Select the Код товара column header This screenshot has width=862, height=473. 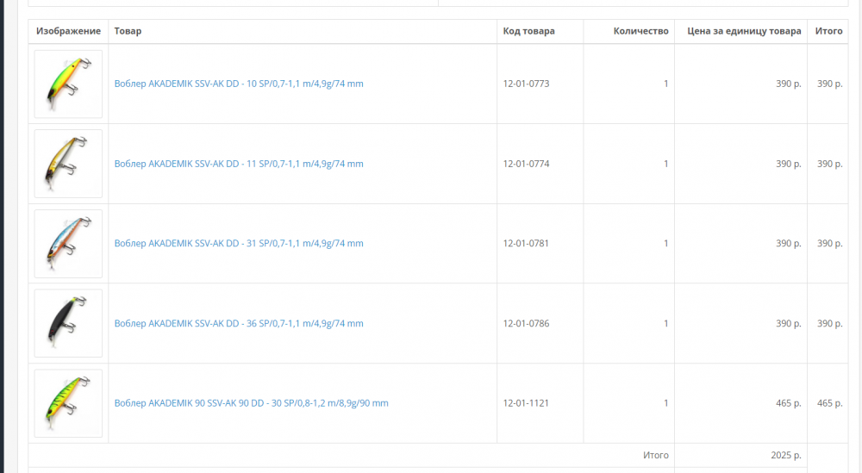[529, 31]
